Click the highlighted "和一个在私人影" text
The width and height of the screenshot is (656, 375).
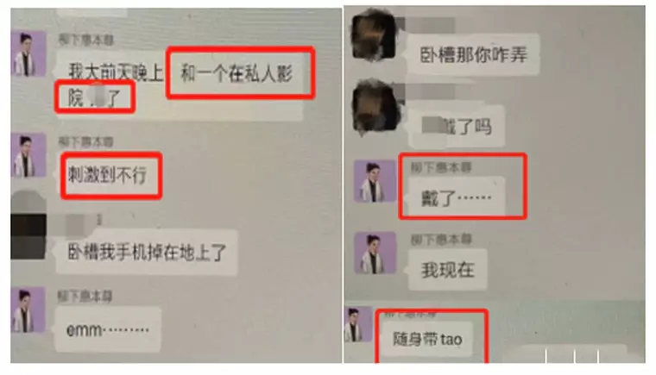coord(237,74)
